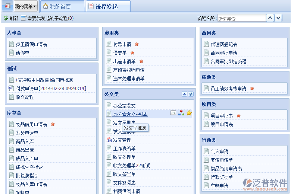View flowchart icon for 办公室发文-副本
The height and width of the screenshot is (195, 291).
pyautogui.click(x=181, y=113)
